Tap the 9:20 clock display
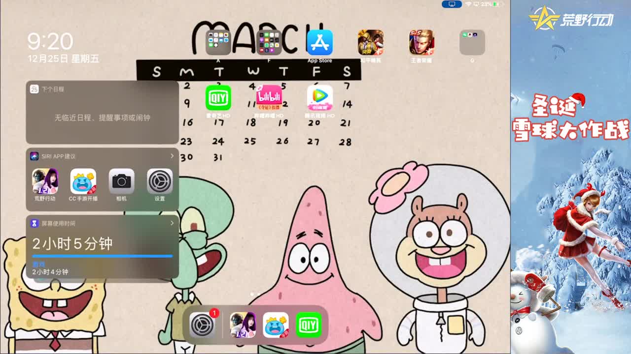This screenshot has height=354, width=631. coord(50,42)
